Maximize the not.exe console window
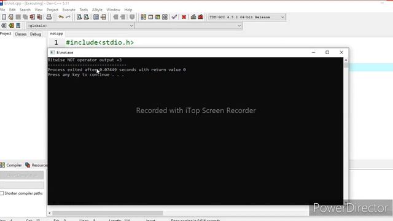393x221 pixels. pos(327,52)
